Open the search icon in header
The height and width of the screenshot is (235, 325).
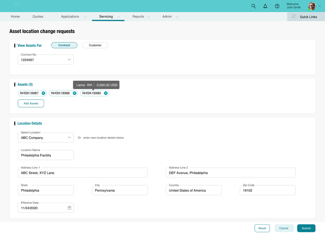(253, 6)
